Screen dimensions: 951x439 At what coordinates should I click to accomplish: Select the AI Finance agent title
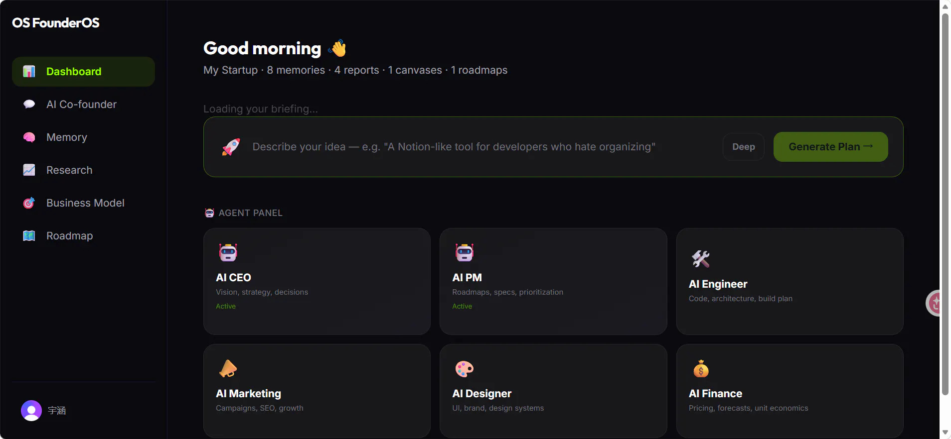point(715,394)
